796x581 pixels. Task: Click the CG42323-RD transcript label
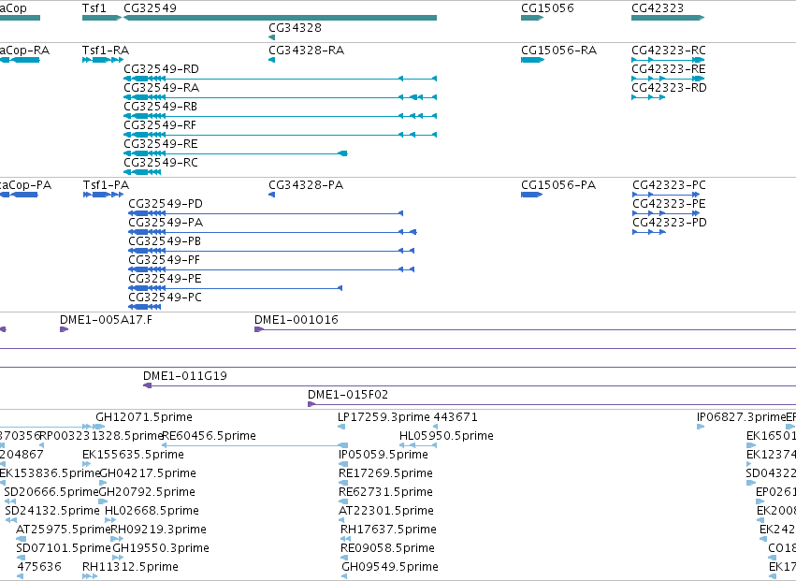coord(669,88)
